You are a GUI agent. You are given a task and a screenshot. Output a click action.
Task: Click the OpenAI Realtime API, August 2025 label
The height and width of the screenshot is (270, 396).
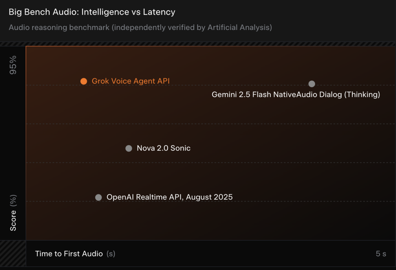(169, 197)
